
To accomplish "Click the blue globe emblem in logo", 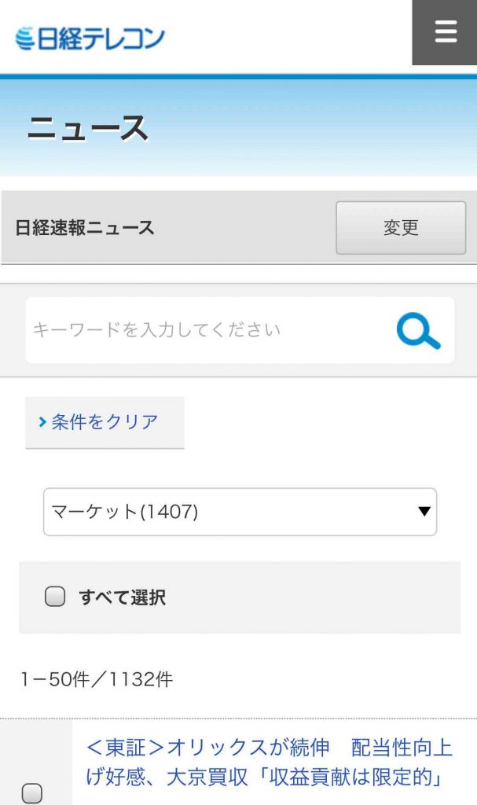I will pos(24,39).
